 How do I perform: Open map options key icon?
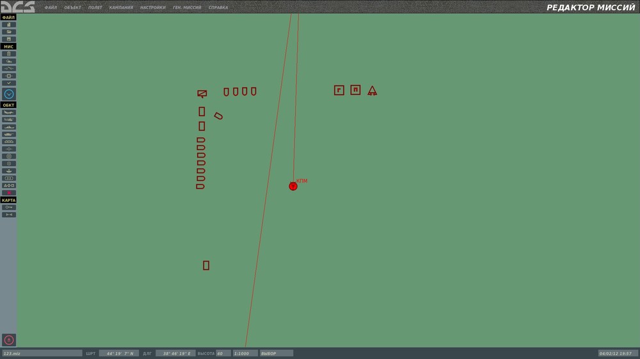pos(8,208)
